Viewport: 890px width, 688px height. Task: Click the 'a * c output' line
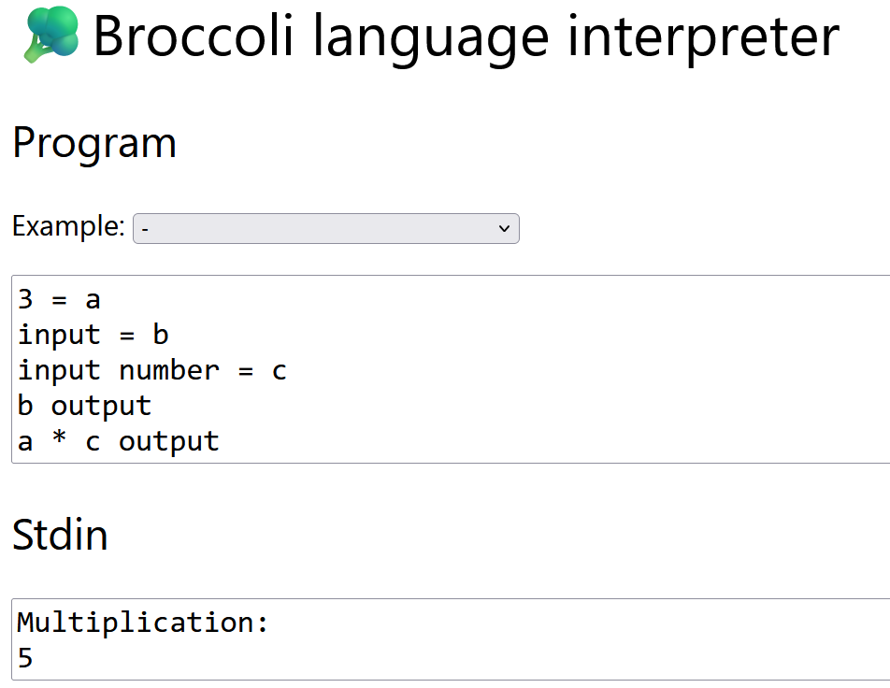119,440
